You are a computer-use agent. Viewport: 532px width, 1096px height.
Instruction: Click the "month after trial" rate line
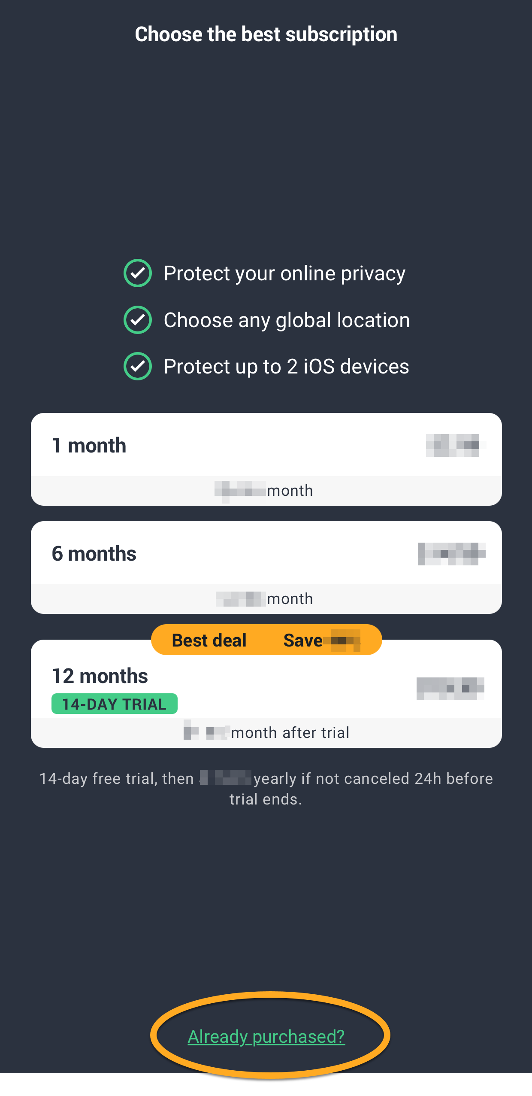[267, 732]
